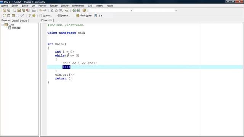
Task: Open the Ejecutar menu
Action: pos(54,6)
